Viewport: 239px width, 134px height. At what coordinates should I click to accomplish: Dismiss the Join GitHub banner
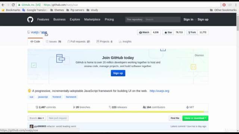pos(199,55)
